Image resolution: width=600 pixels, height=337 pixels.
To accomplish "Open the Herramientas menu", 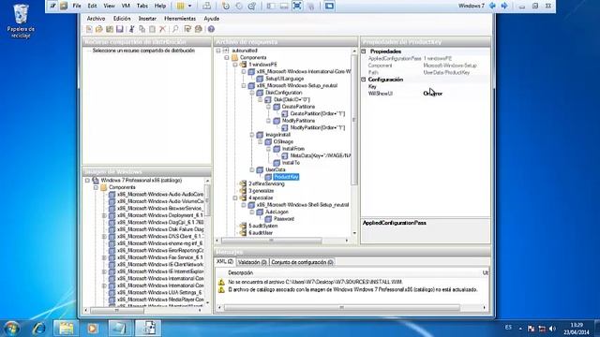I will coord(180,19).
